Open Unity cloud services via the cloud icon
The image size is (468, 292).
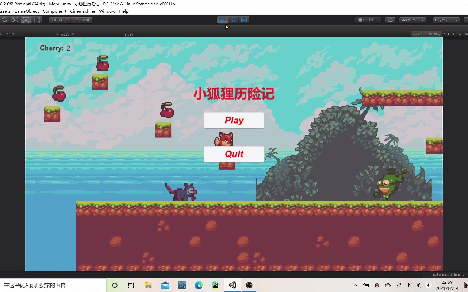coord(390,20)
